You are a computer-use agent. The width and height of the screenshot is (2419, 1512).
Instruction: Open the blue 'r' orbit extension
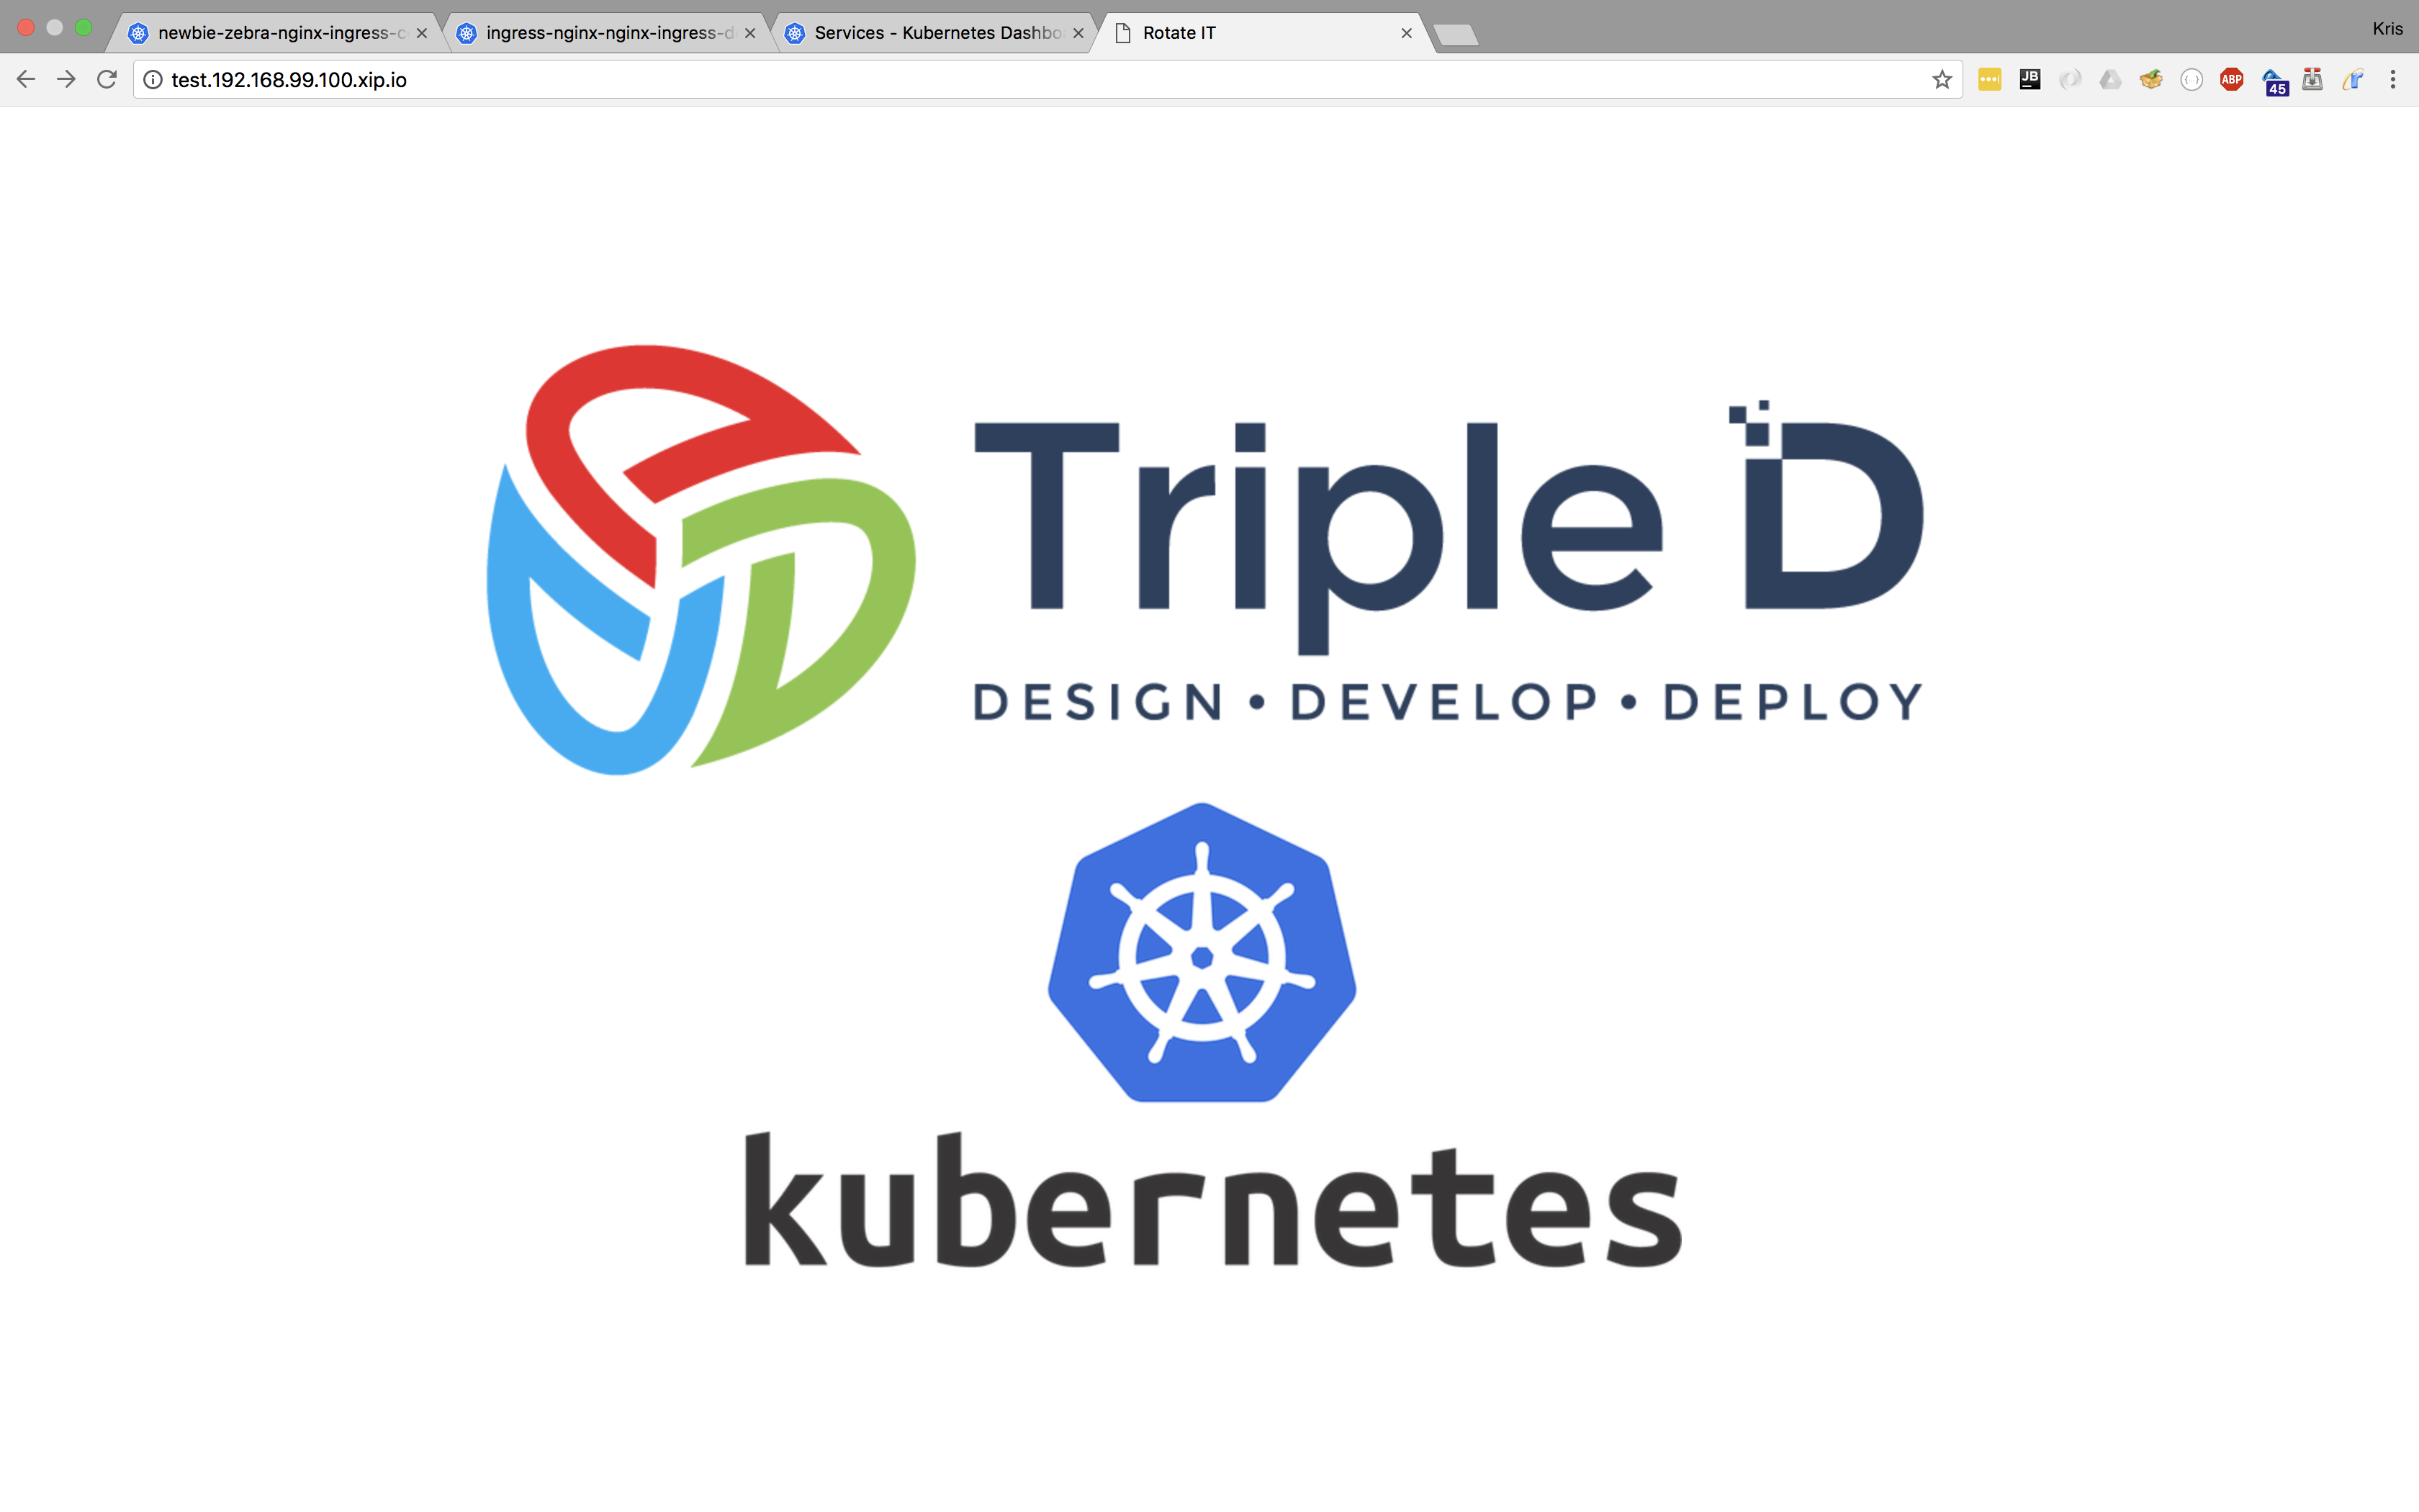(2352, 79)
